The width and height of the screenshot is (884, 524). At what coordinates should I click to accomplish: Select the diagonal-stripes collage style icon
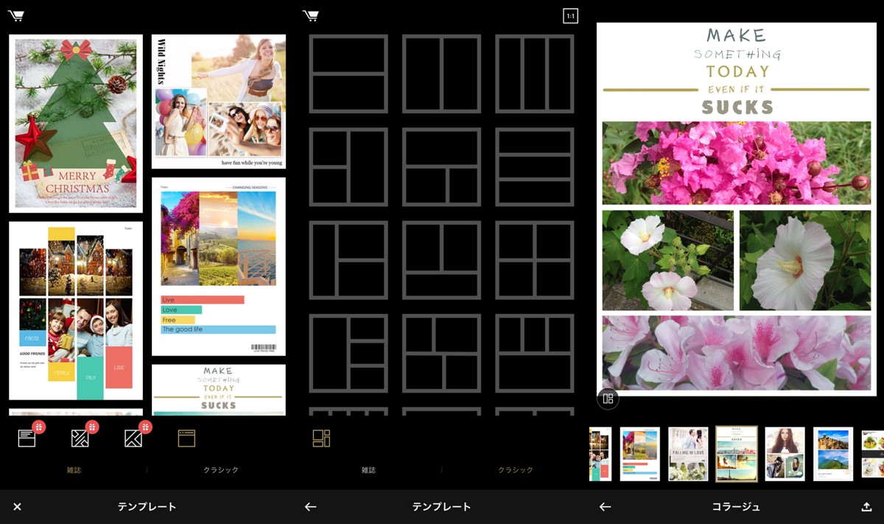(x=79, y=438)
